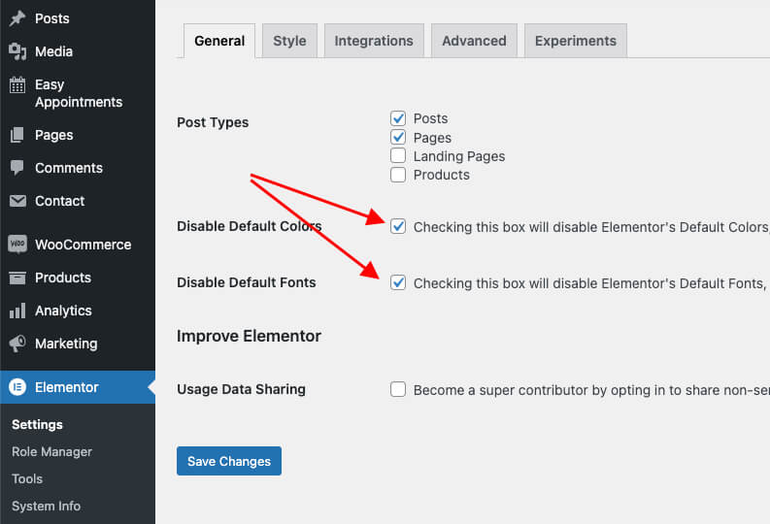Switch to the Style tab
770x524 pixels.
289,41
